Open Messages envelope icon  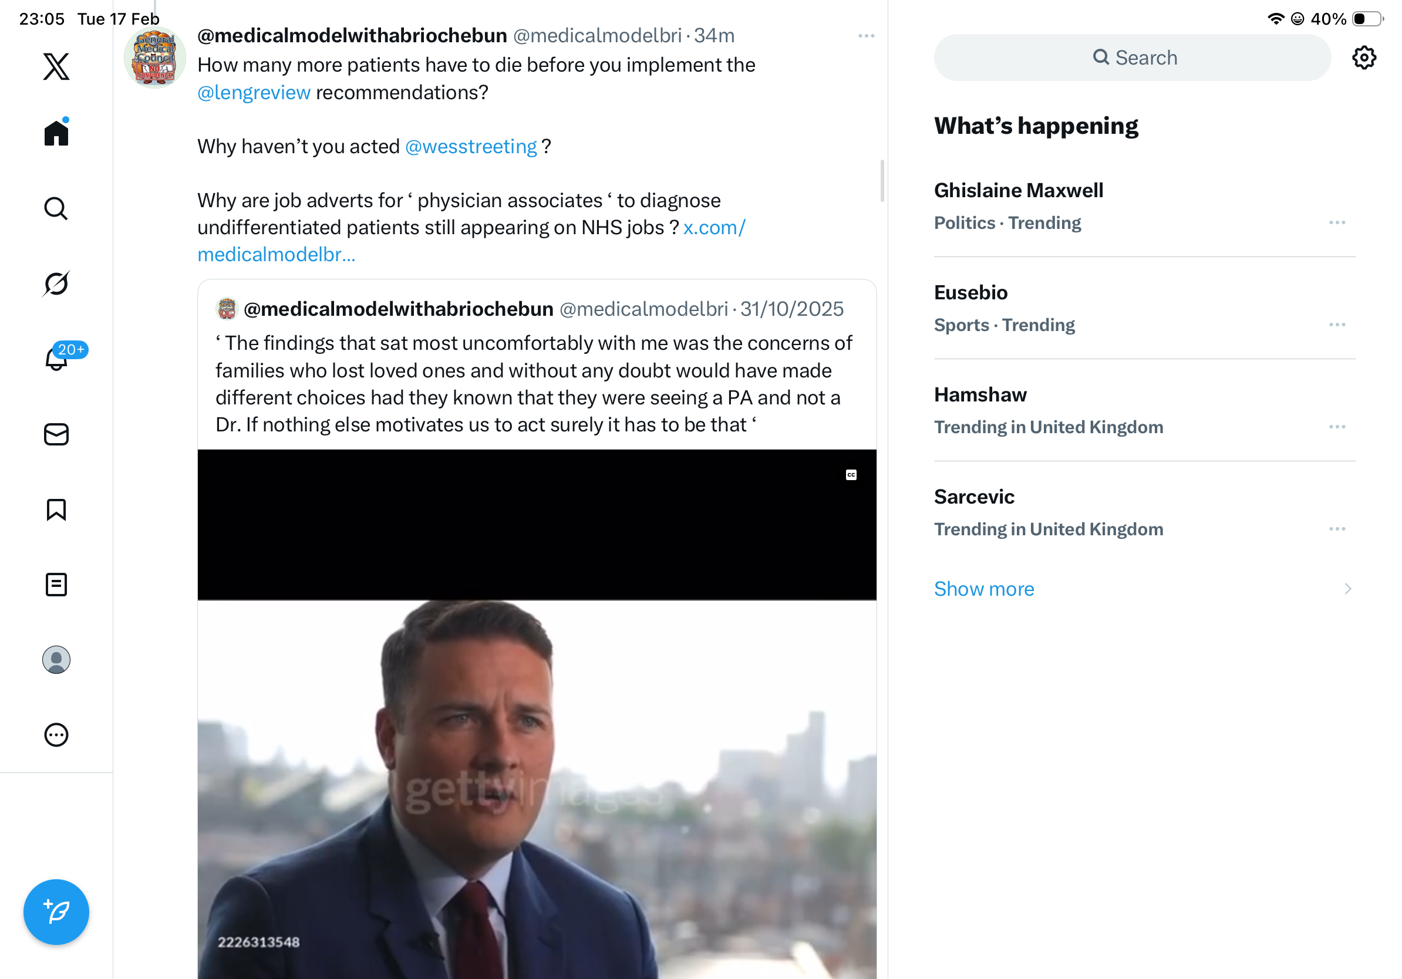click(56, 434)
